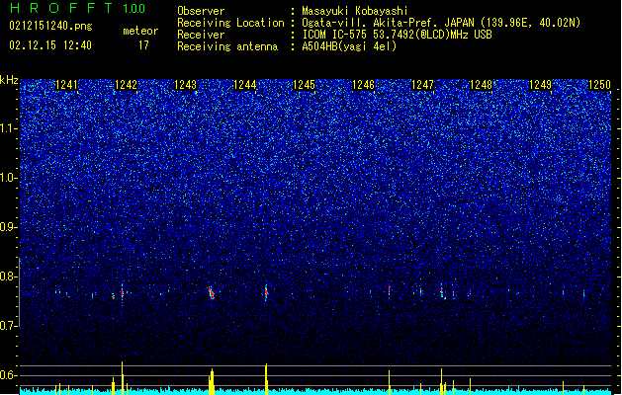Click the 1242 time marker

coord(126,85)
